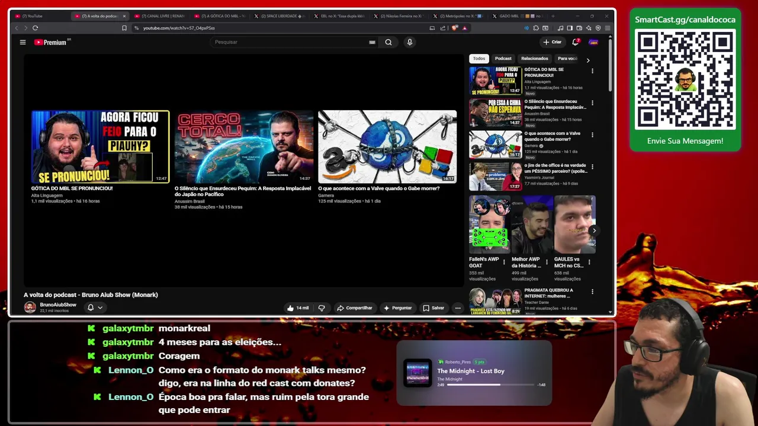Open the CERCO TOTAL endscreen video thumbnail
Viewport: 758px width, 426px height.
coord(243,146)
